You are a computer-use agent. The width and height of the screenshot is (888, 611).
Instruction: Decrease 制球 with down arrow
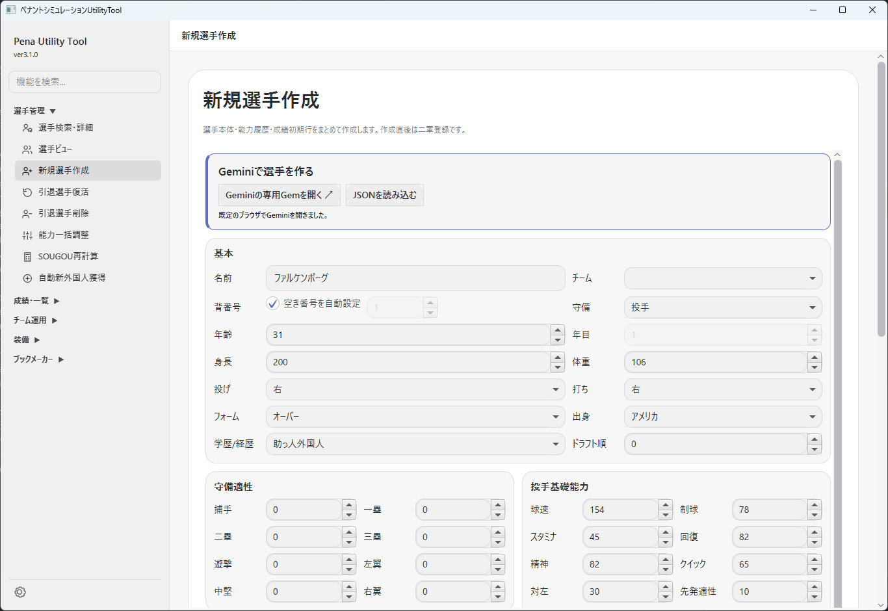(x=815, y=515)
